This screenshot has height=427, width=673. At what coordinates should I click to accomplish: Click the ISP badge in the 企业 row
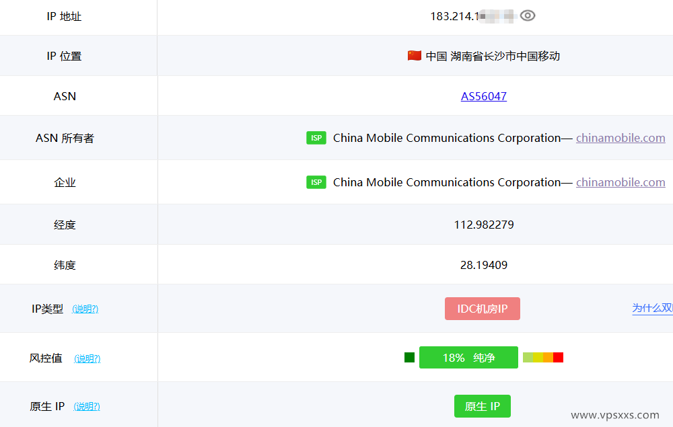click(316, 182)
